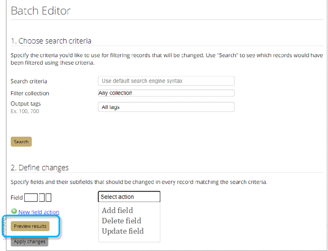
Task: Click the Preview results button
Action: pos(30,226)
